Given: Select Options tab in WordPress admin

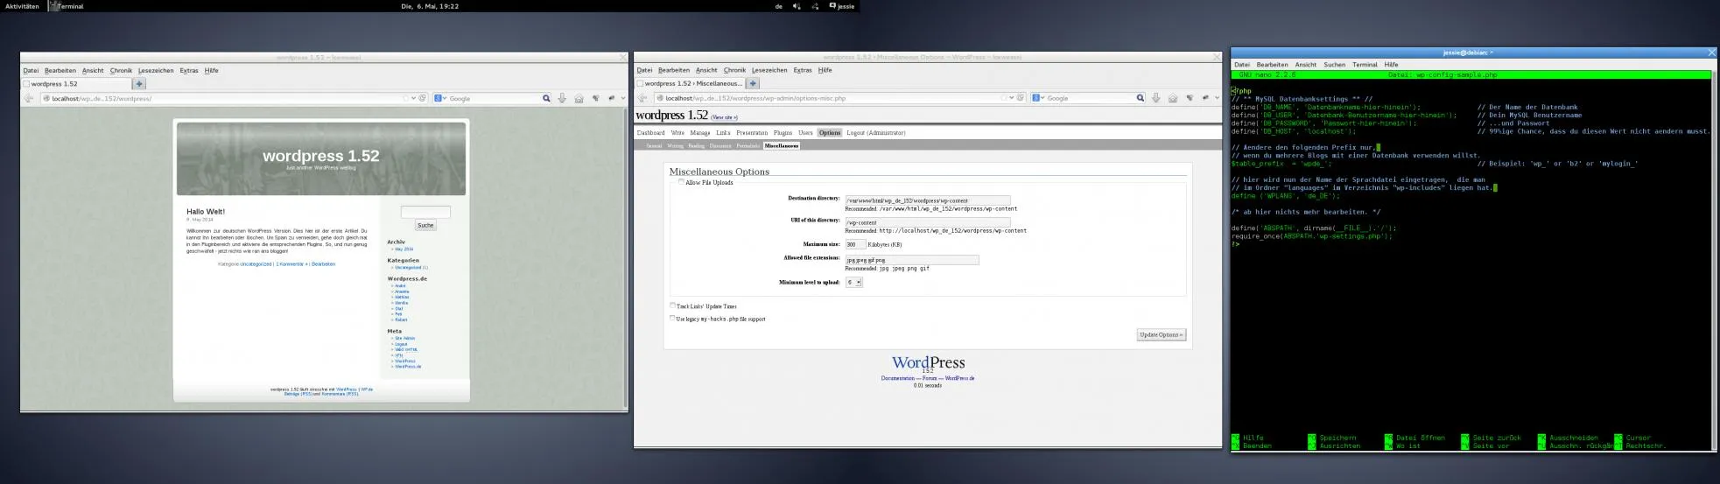Looking at the screenshot, I should pyautogui.click(x=830, y=133).
